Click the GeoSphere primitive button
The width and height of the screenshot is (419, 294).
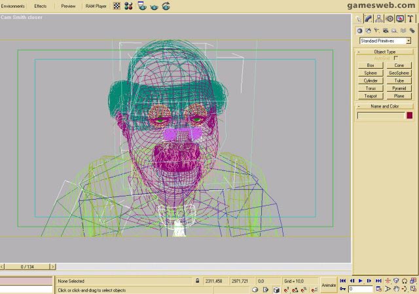399,73
